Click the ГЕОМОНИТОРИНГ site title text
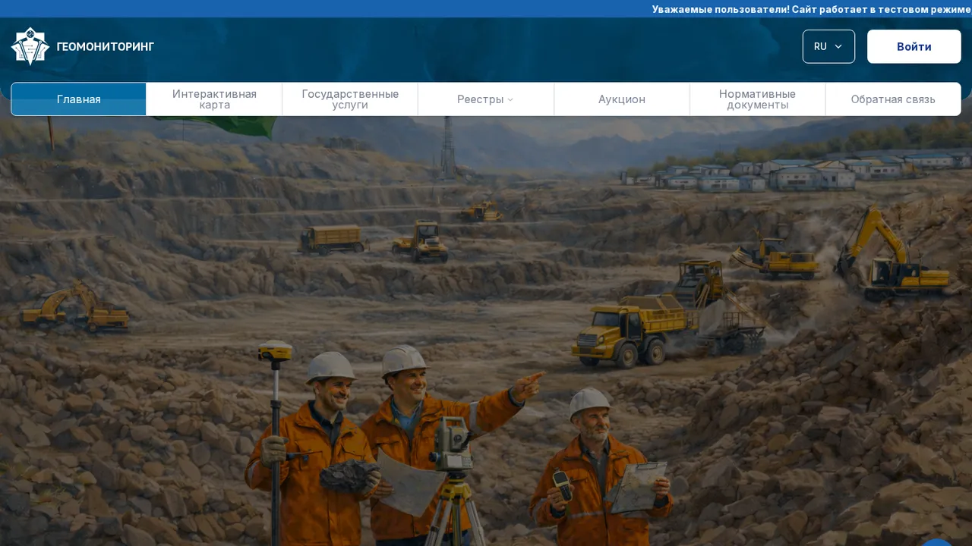The width and height of the screenshot is (972, 546). coord(106,47)
